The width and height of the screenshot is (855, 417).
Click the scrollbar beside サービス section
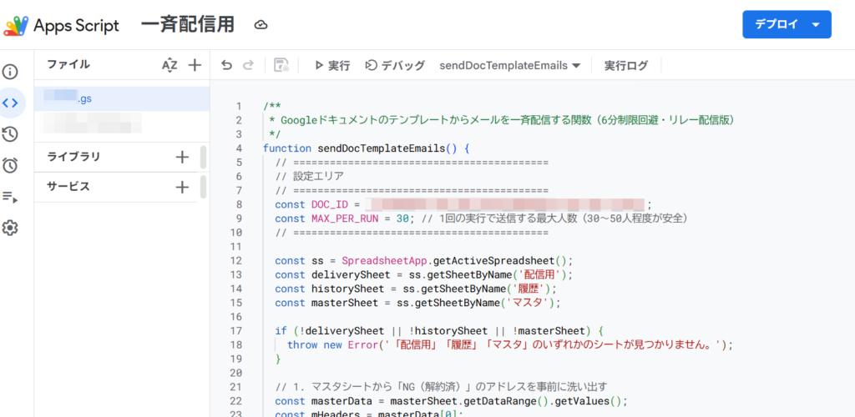204,187
